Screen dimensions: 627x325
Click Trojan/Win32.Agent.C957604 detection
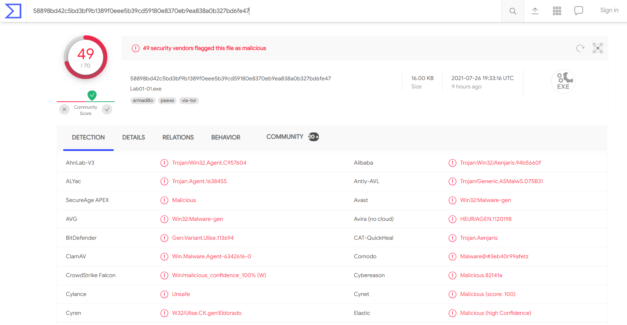[209, 163]
